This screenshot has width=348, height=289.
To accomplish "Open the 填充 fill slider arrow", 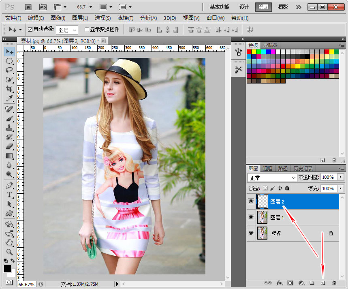I will [340, 188].
